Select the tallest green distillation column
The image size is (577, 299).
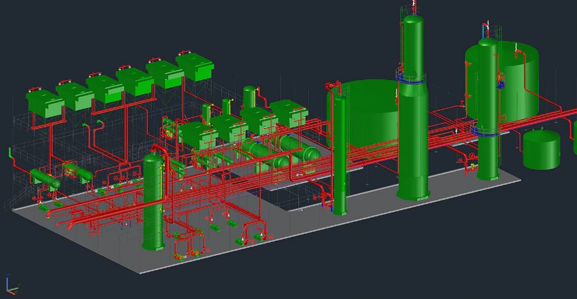pyautogui.click(x=413, y=107)
